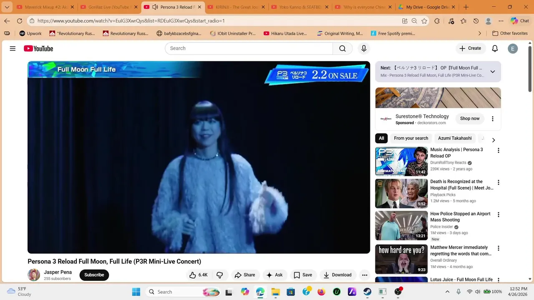Open Music Analysis Persona 3 thumbnail
This screenshot has height=300, width=534.
401,161
